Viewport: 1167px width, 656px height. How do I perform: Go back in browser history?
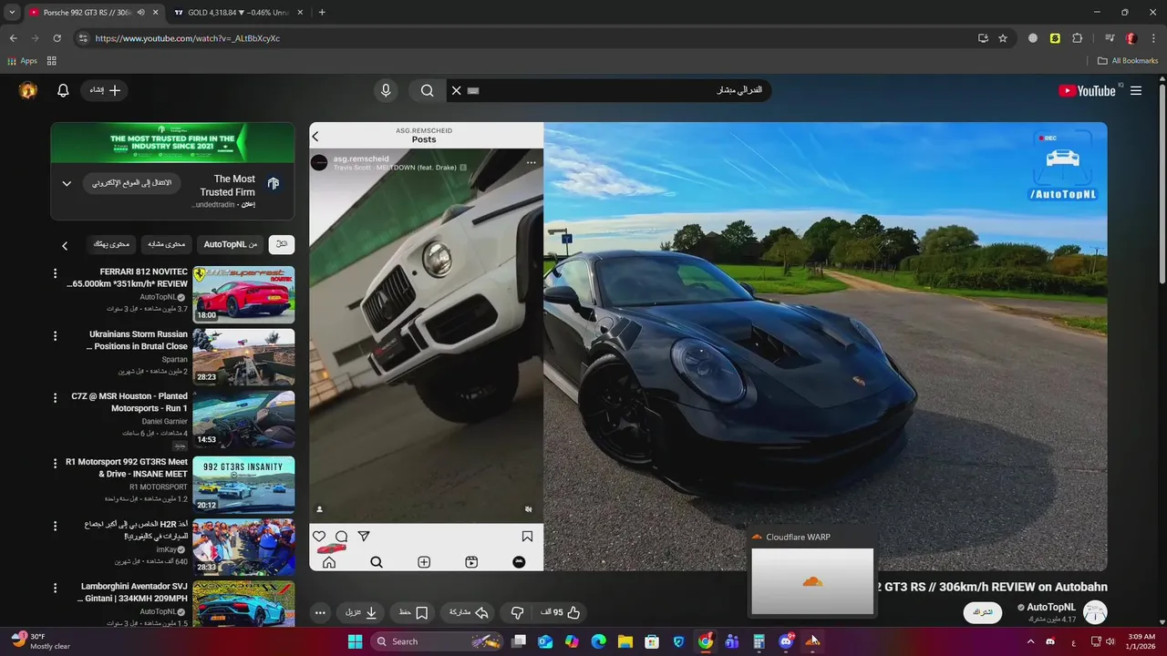coord(13,38)
